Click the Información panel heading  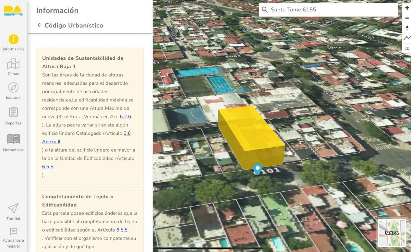pos(57,10)
